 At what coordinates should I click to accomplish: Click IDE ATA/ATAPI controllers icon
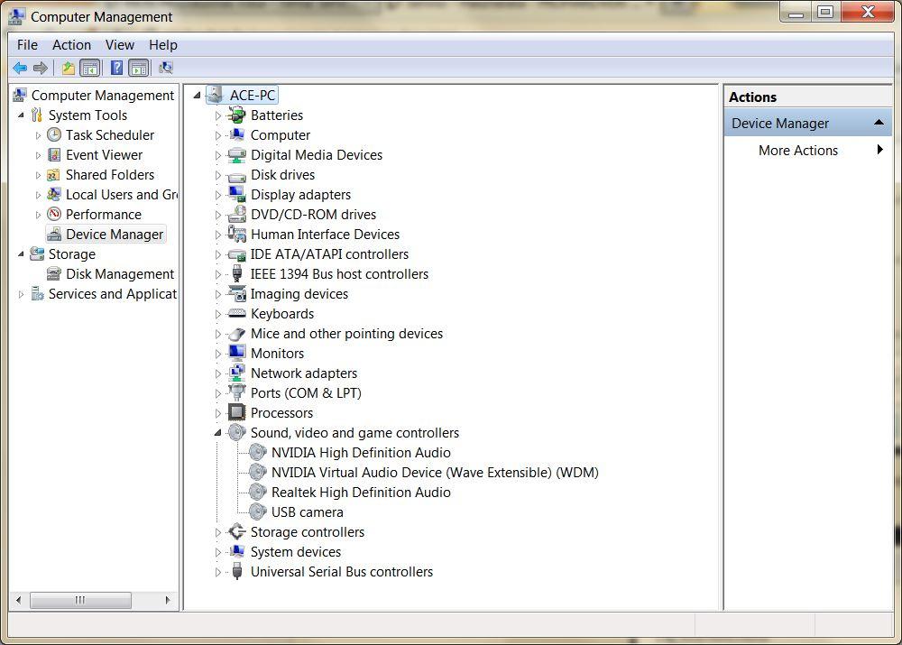point(236,255)
